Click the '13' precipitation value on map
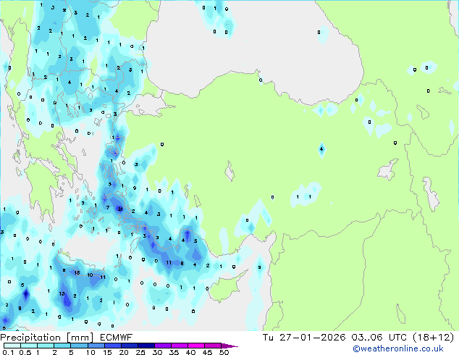Screen dimensions: 459x355 pyautogui.click(x=62, y=293)
